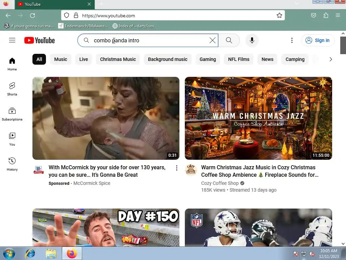The height and width of the screenshot is (260, 346).
Task: Open the Warm Christmas Jazz Music video title
Action: 260,171
